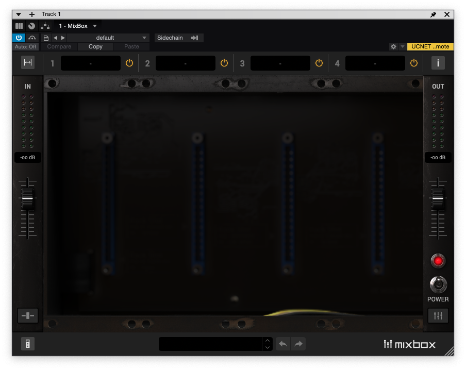Toggle power for slot 3
The height and width of the screenshot is (370, 466).
(x=319, y=63)
